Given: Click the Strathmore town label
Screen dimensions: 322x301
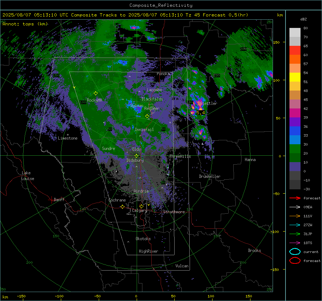Looking at the screenshot, I should pyautogui.click(x=174, y=212).
